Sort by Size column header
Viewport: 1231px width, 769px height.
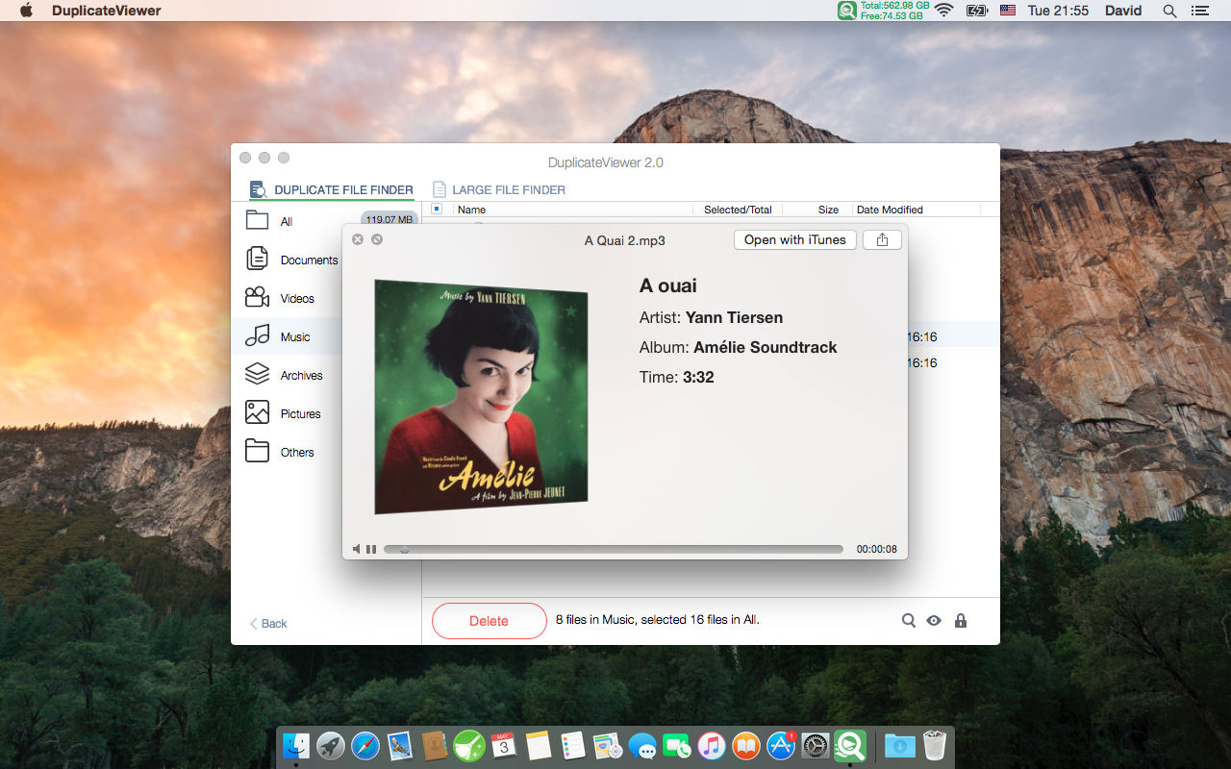pyautogui.click(x=828, y=210)
